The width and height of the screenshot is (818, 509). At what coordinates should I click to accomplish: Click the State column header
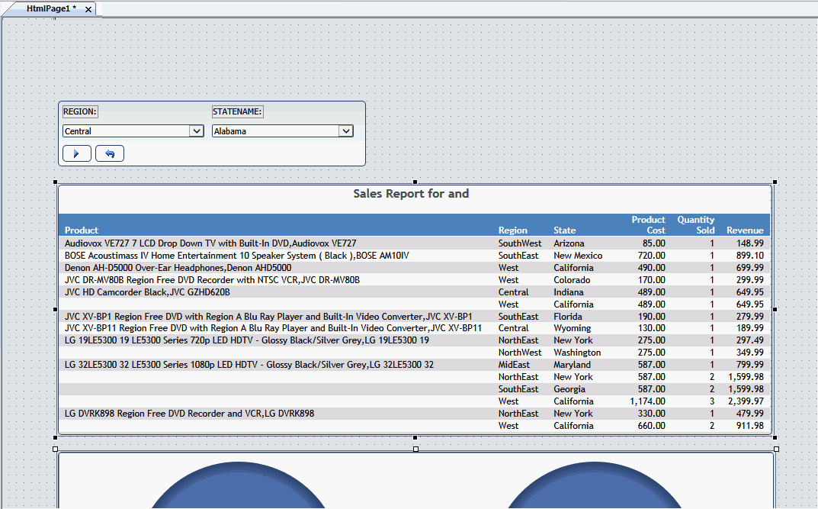[564, 230]
